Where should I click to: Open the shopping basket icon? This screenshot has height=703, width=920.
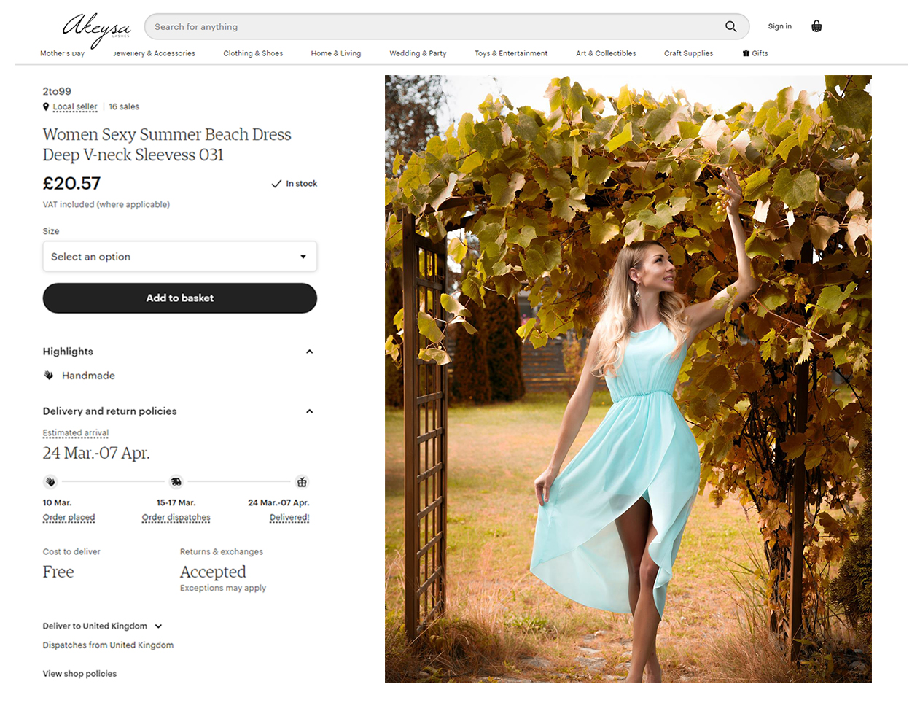pos(816,26)
